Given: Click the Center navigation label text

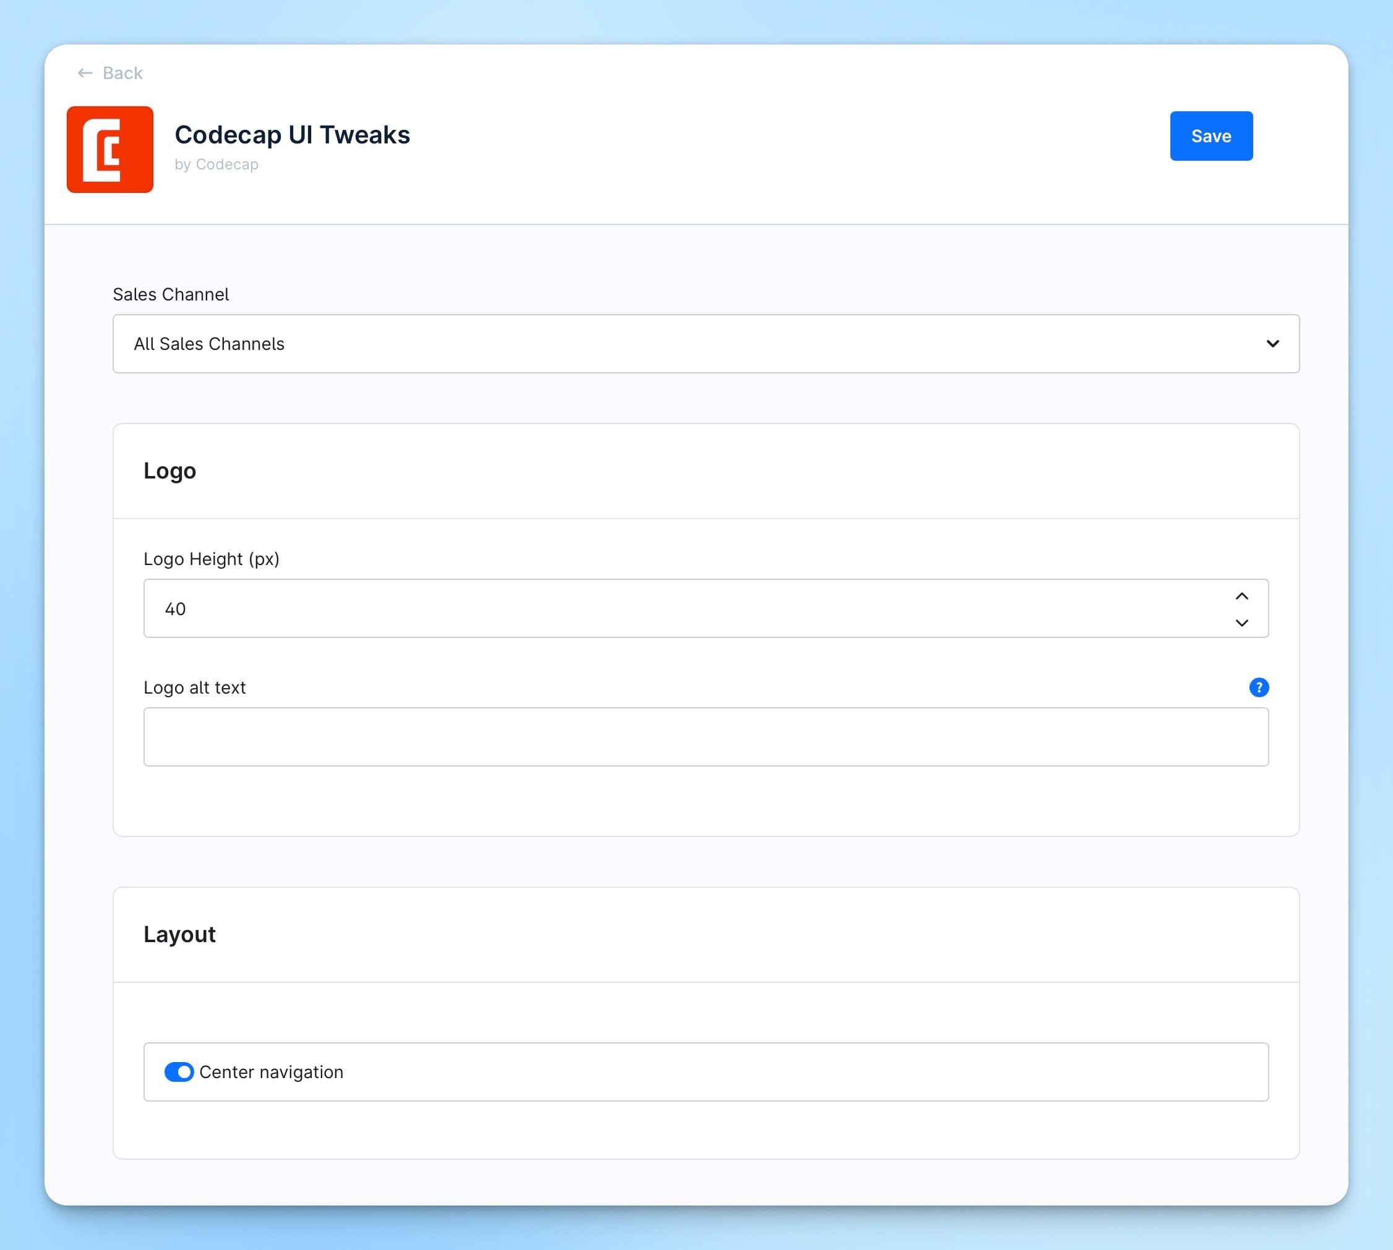Looking at the screenshot, I should tap(271, 1072).
